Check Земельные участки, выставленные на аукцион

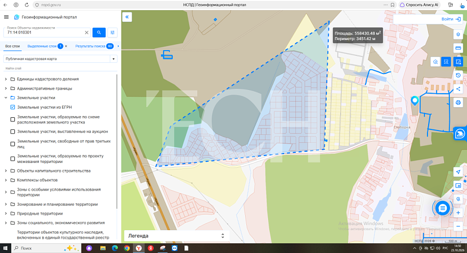12,132
